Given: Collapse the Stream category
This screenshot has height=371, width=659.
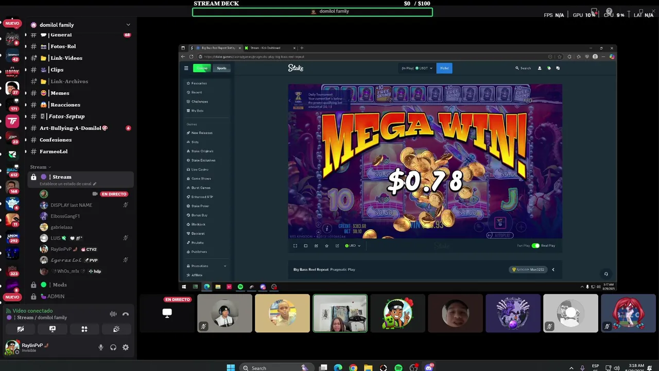Looking at the screenshot, I should (40, 167).
